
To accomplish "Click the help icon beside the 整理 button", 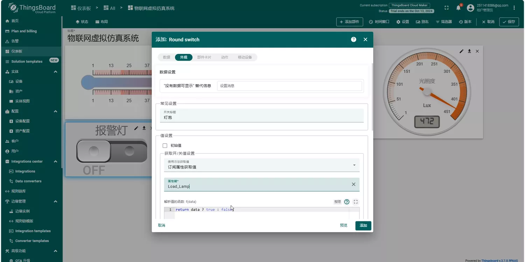I will (346, 202).
